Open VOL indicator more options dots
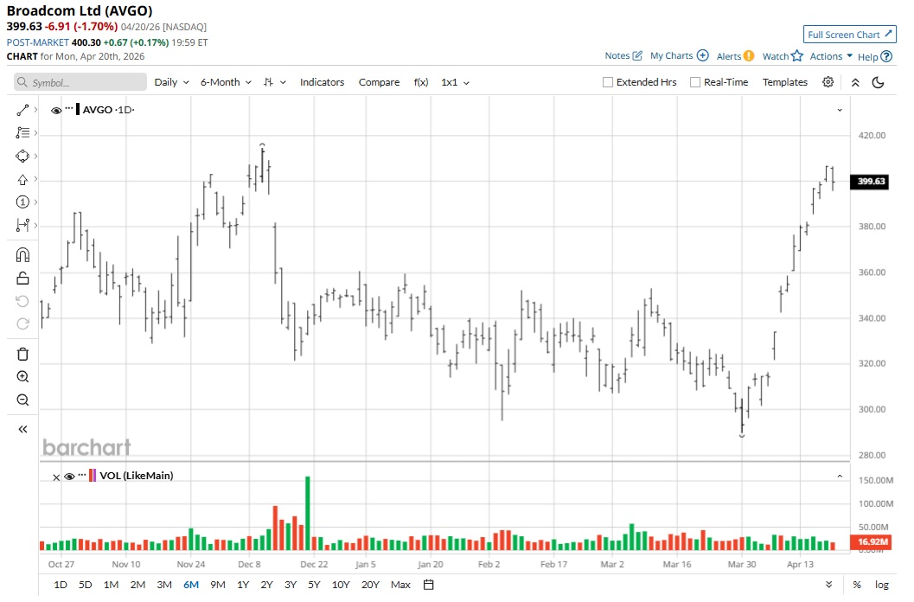 [x=82, y=475]
